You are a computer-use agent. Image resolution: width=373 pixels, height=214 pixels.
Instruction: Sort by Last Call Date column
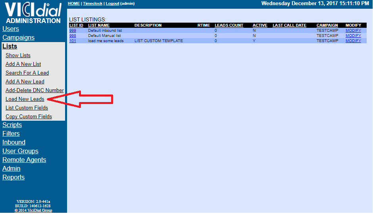click(289, 25)
